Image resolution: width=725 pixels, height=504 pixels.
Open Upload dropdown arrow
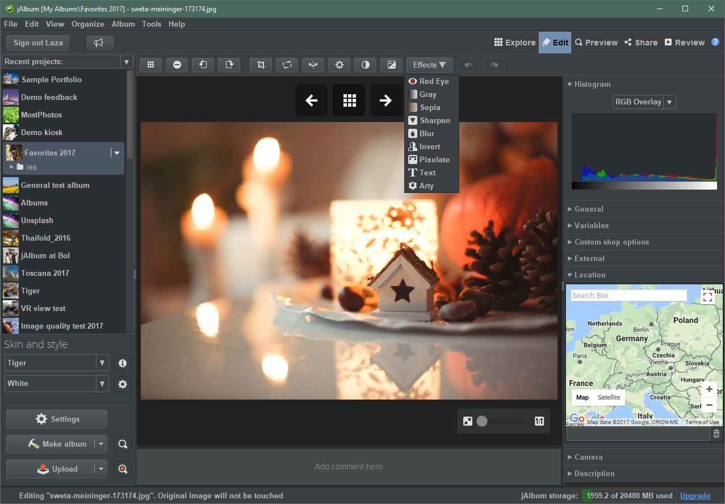100,469
